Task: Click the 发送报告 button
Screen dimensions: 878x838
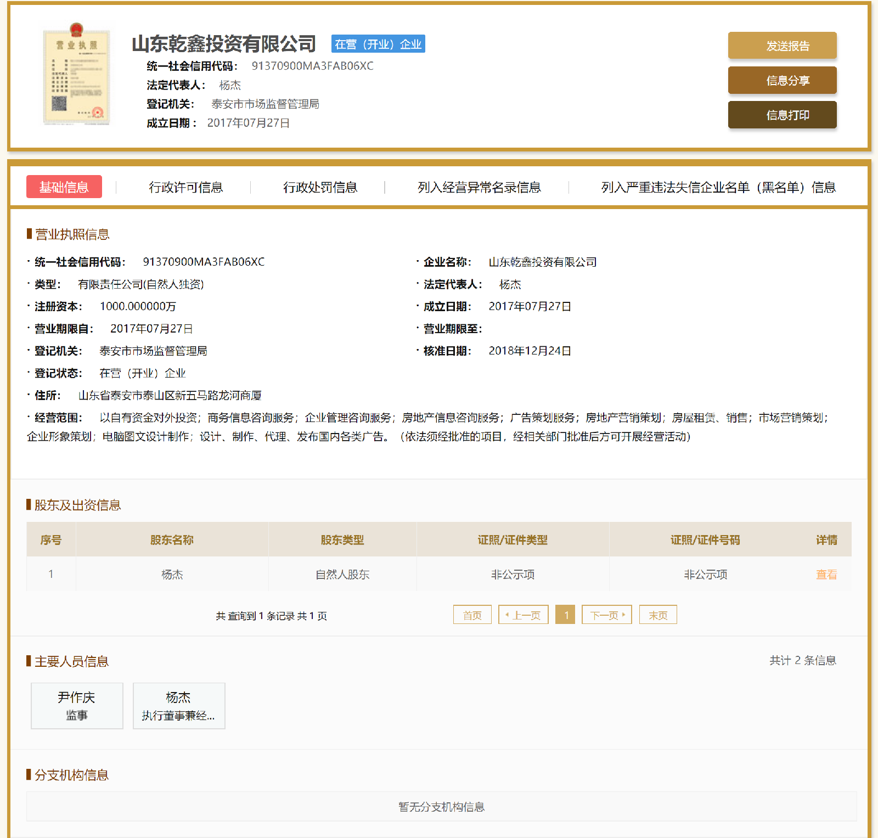Action: [783, 46]
